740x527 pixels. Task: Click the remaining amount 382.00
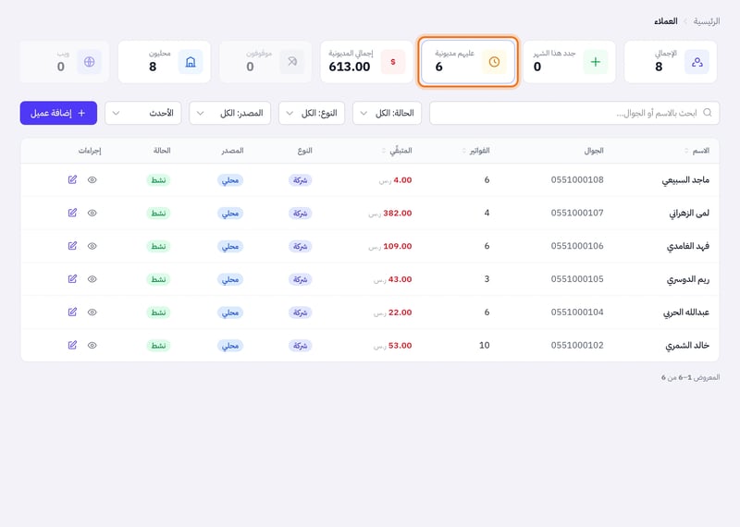pos(398,214)
